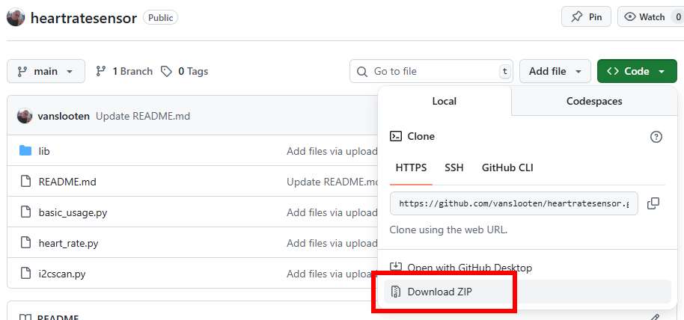Open the heartratesensor repository title link
684x320 pixels.
point(84,18)
